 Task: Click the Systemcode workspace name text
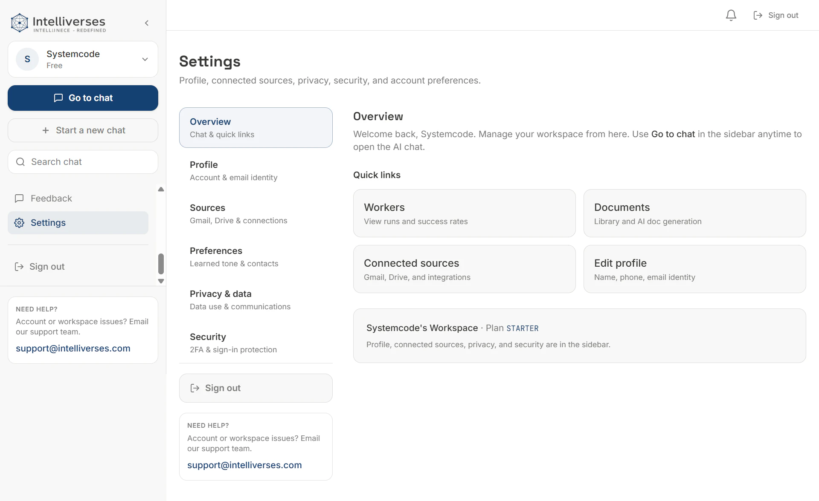tap(73, 54)
